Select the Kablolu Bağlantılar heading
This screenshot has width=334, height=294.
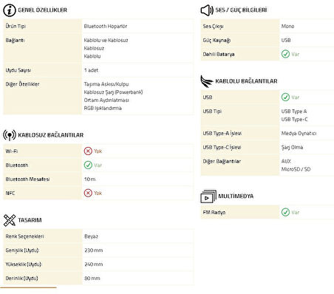tap(246, 81)
